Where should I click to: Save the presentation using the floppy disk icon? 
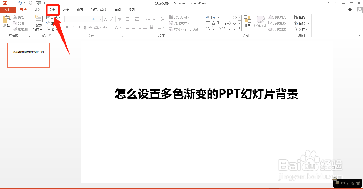point(12,3)
